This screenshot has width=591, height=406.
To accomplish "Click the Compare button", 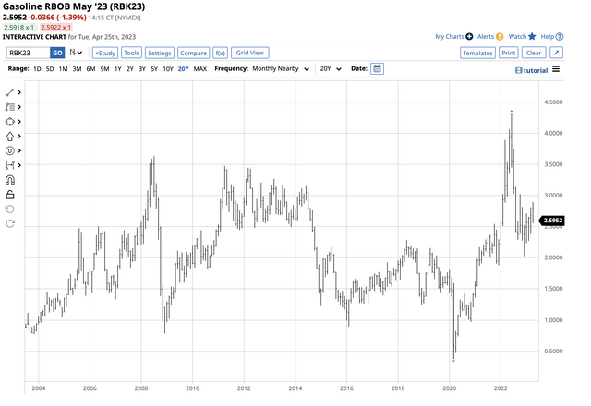I will pos(193,53).
